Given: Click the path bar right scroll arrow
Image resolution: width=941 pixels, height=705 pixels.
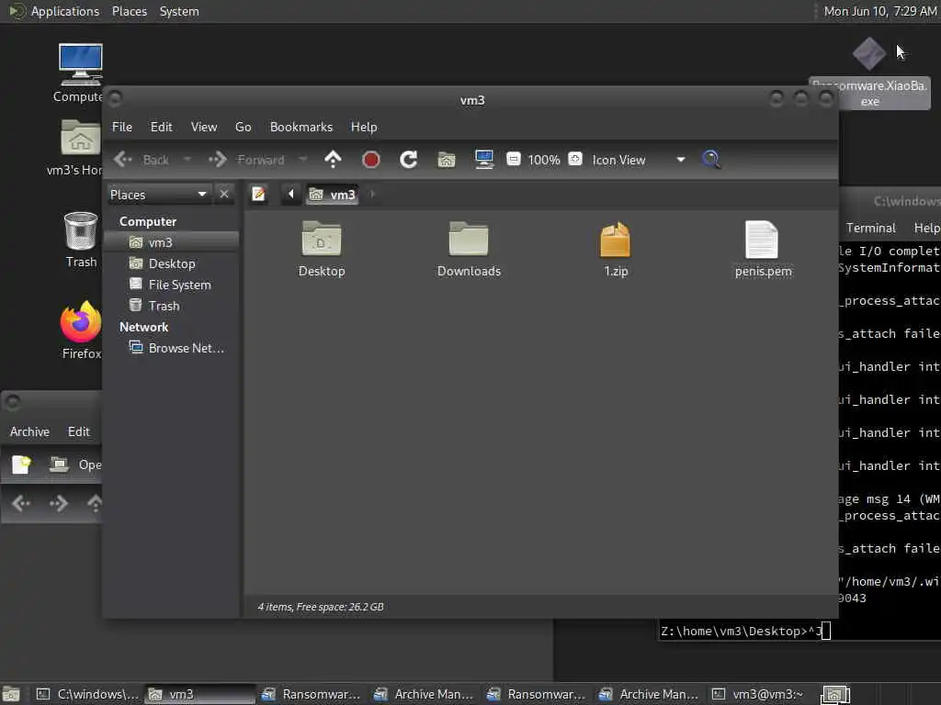Looking at the screenshot, I should [x=373, y=195].
